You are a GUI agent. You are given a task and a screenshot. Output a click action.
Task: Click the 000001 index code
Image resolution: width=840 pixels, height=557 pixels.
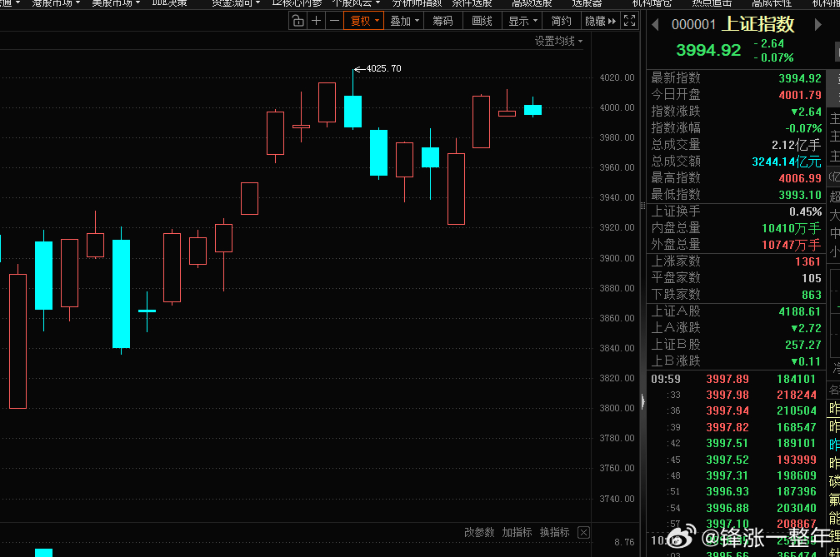click(x=693, y=25)
